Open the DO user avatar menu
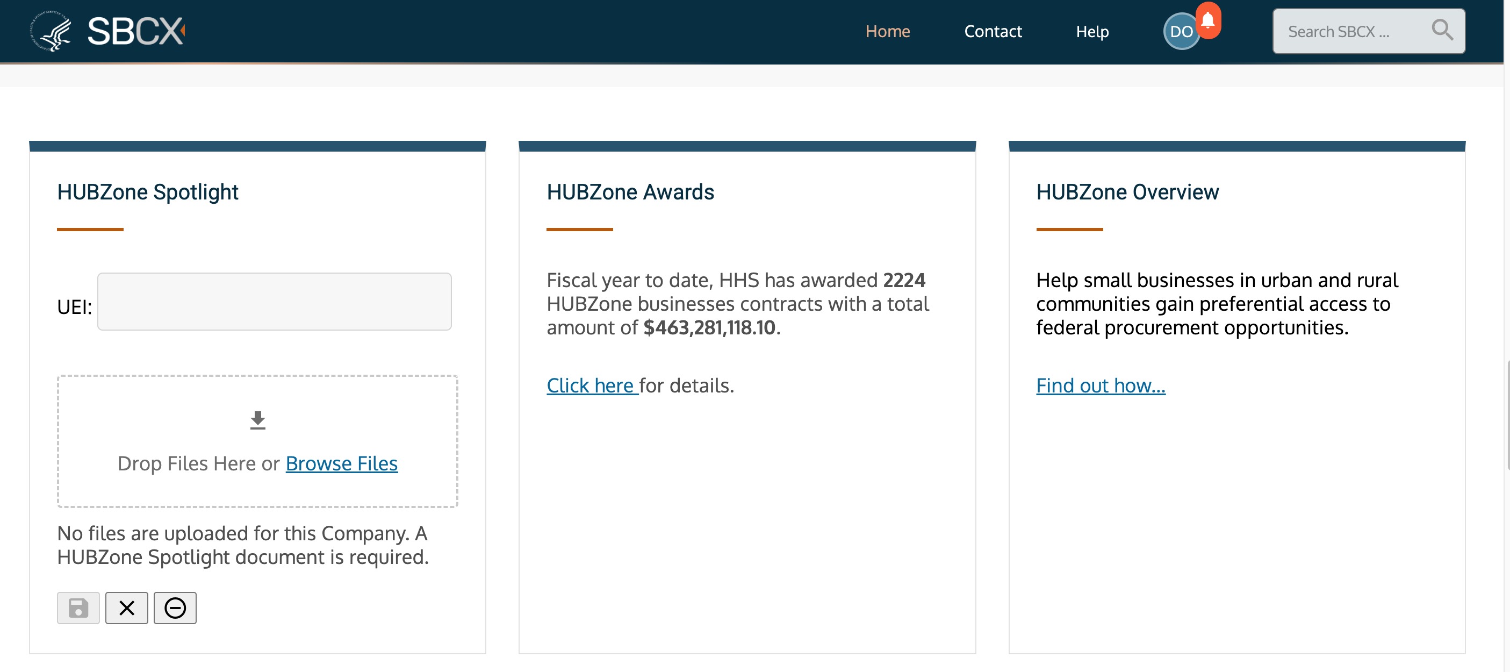 (1181, 32)
